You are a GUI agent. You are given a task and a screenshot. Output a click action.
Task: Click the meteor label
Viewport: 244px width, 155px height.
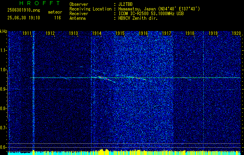[x=55, y=12]
